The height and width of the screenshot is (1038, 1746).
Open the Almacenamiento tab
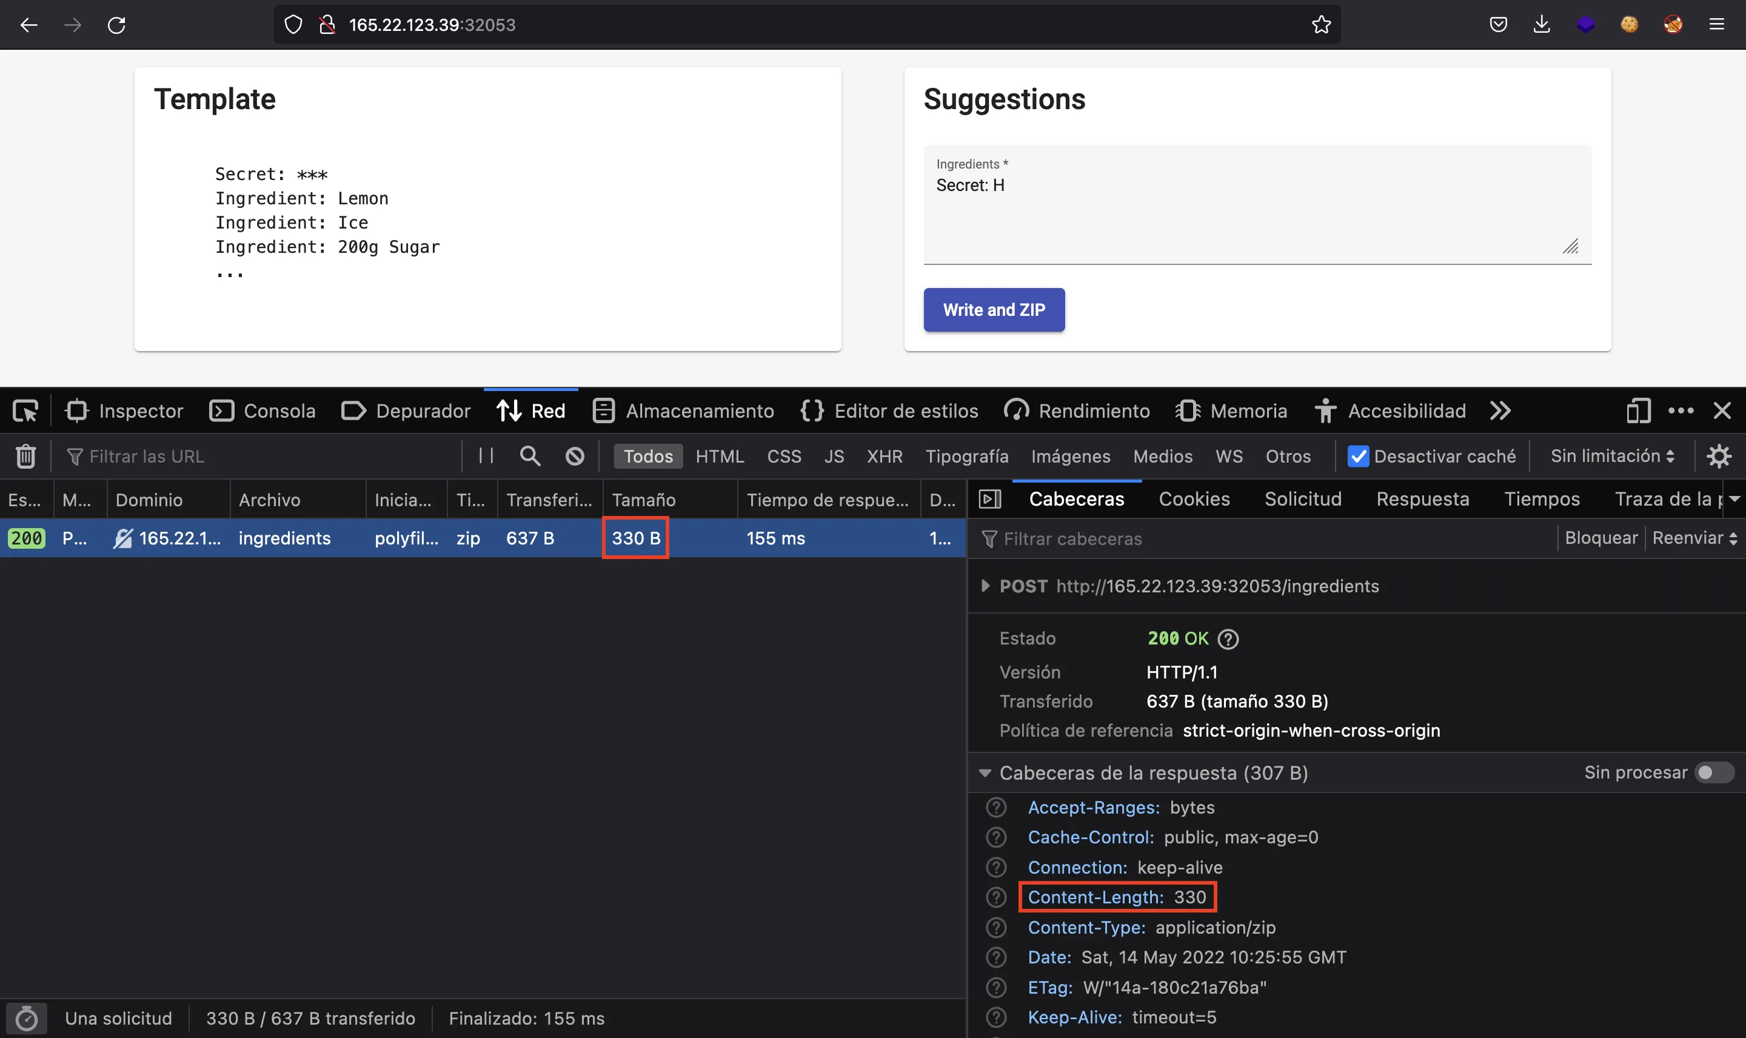(683, 410)
